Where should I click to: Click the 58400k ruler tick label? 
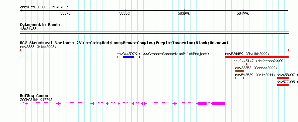tap(243, 13)
